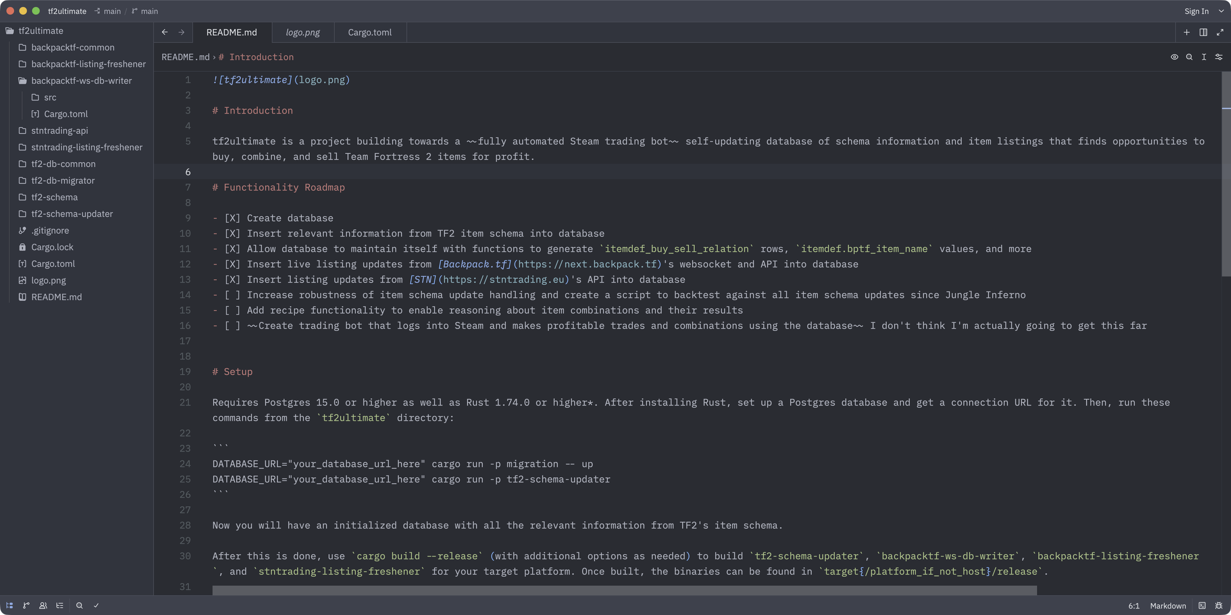The height and width of the screenshot is (615, 1231).
Task: Expand the stntrading-listing-freshener folder
Action: [x=87, y=147]
